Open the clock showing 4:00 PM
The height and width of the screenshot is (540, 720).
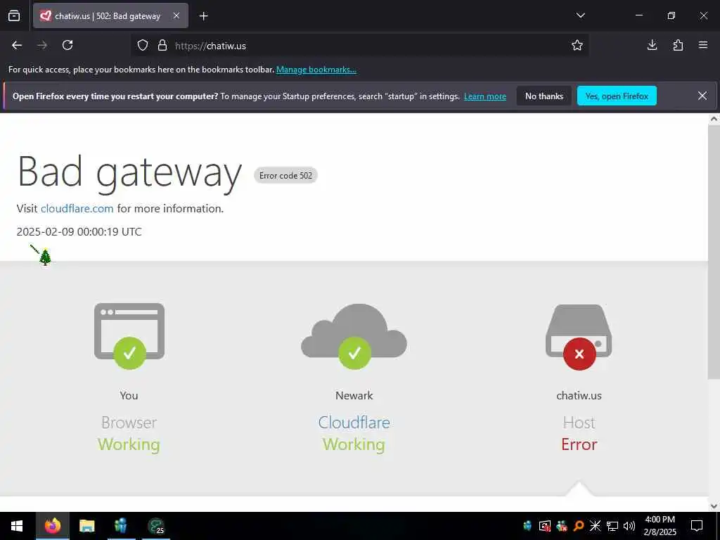[x=660, y=526]
